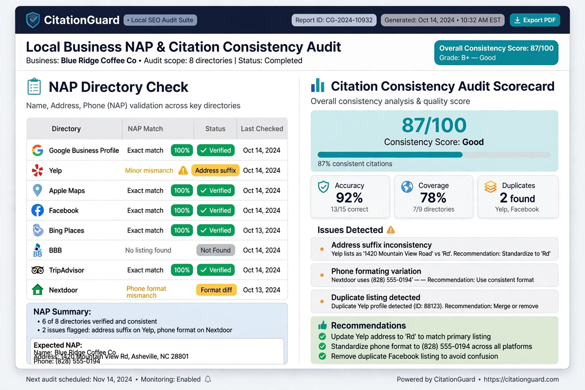Click check icon beside Remove duplicate Facebook listing
Image resolution: width=585 pixels, height=390 pixels.
coord(322,356)
